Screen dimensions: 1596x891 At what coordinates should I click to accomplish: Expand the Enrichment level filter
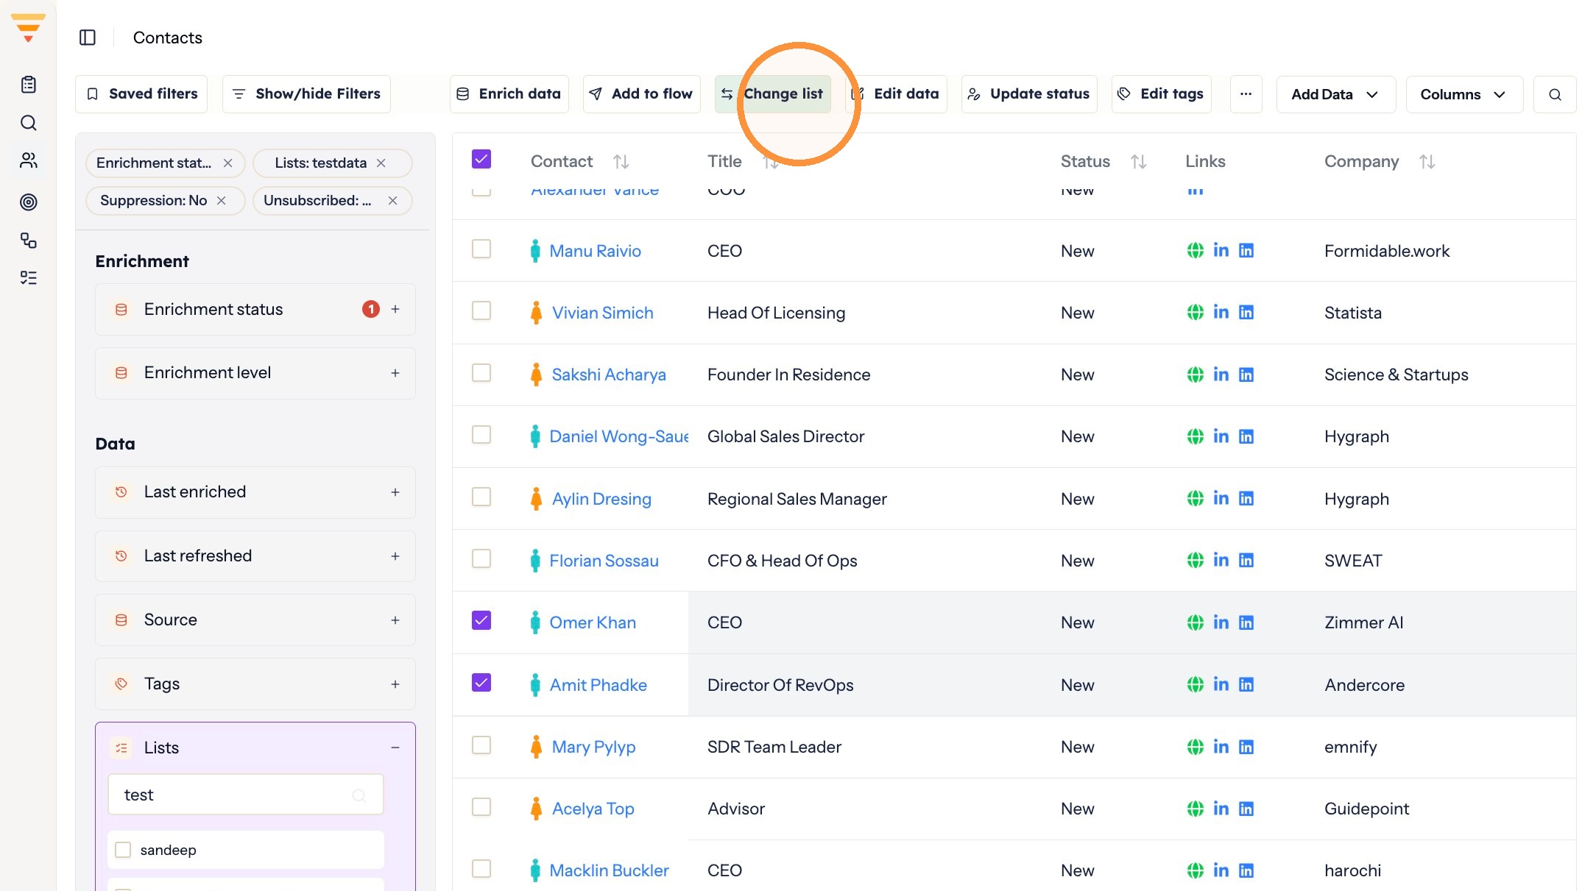pos(395,373)
